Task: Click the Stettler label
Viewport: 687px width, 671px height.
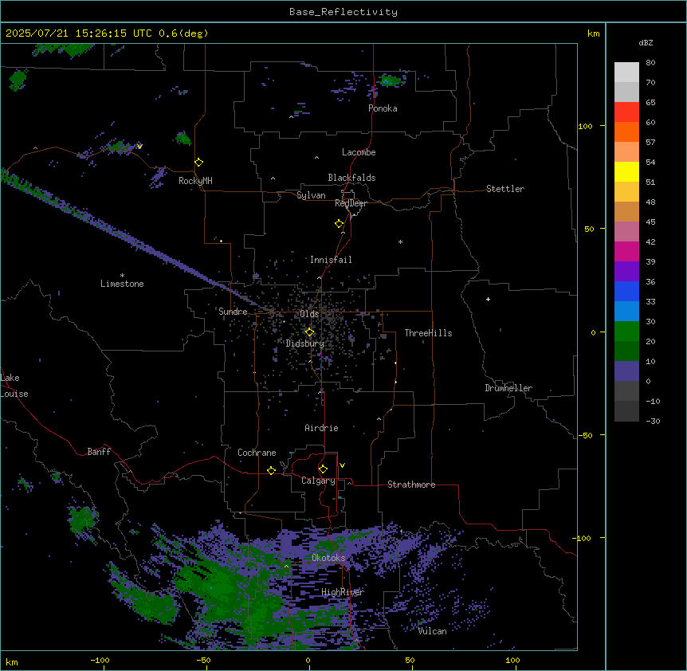Action: coord(505,189)
